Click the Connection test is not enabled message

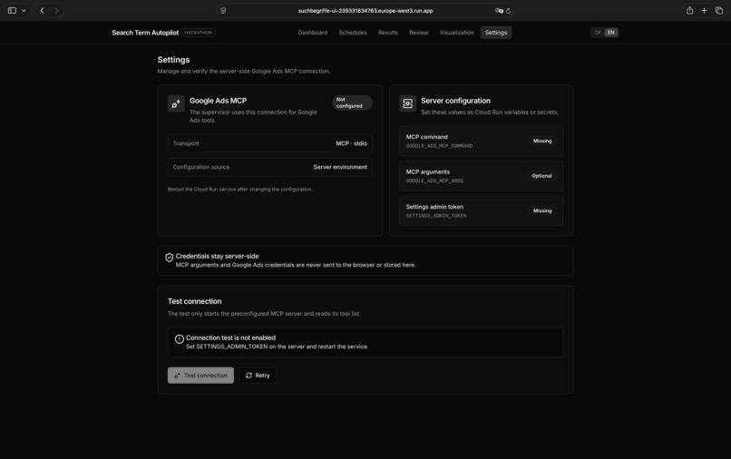[230, 337]
